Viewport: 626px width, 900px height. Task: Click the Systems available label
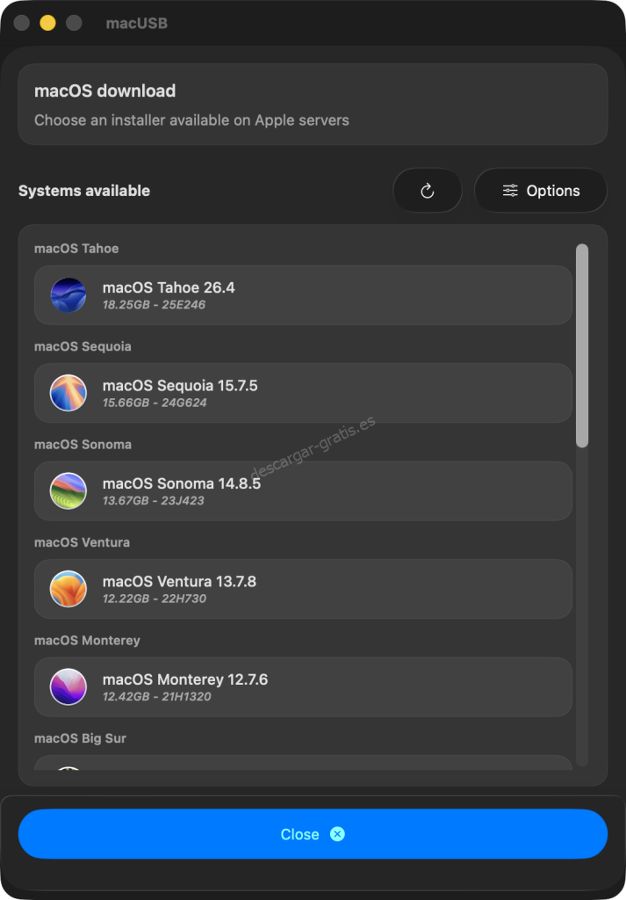pyautogui.click(x=84, y=191)
